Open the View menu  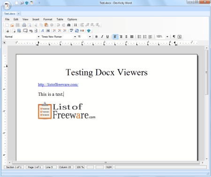click(25, 19)
